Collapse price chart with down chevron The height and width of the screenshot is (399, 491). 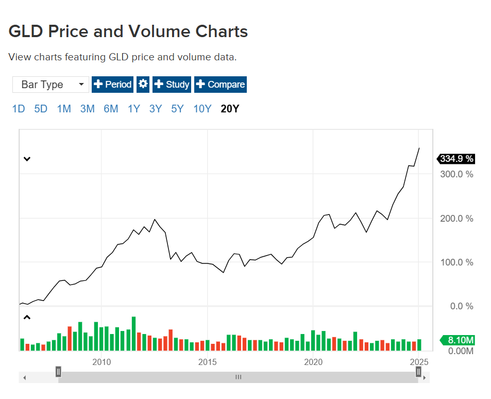[27, 159]
